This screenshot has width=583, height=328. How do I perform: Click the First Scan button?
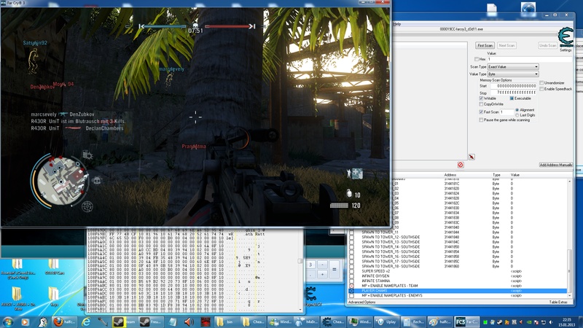[485, 45]
